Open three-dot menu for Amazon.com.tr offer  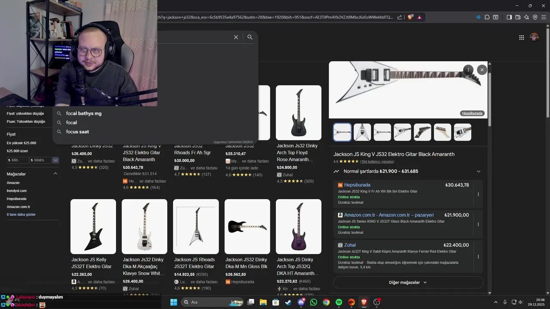tap(478, 224)
